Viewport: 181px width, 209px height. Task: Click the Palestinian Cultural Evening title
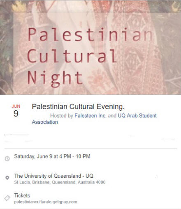coord(78,107)
